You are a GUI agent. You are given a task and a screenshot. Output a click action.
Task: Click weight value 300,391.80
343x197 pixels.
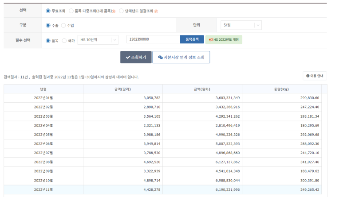coord(310,181)
